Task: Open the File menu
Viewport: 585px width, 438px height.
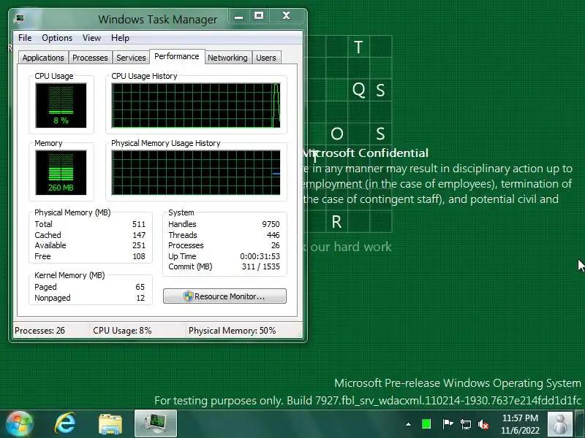Action: (x=25, y=38)
